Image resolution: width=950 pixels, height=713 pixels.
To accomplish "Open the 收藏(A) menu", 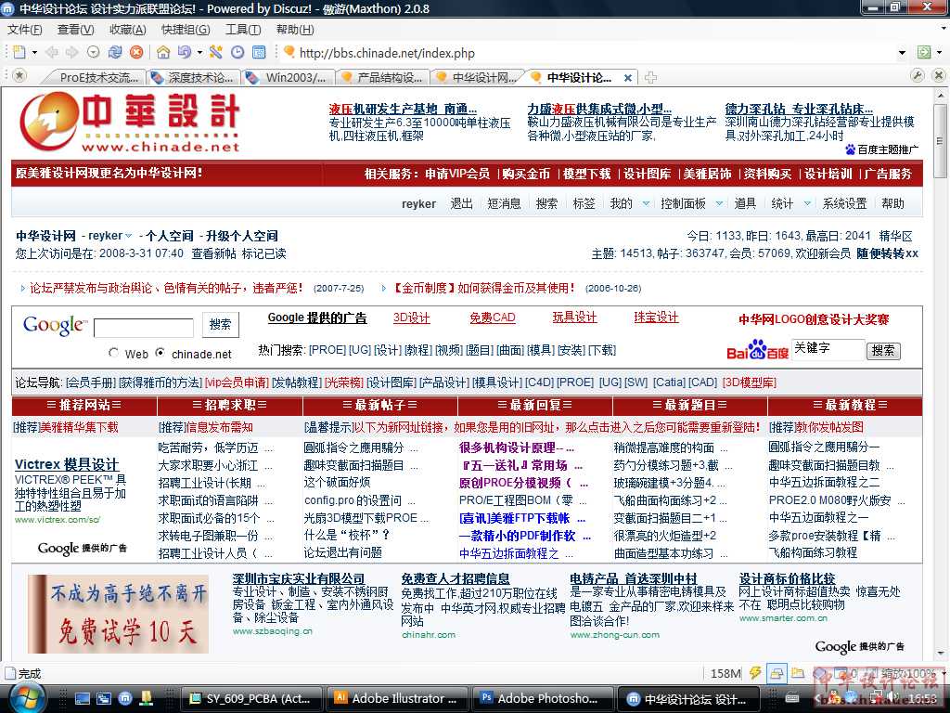I will (127, 29).
